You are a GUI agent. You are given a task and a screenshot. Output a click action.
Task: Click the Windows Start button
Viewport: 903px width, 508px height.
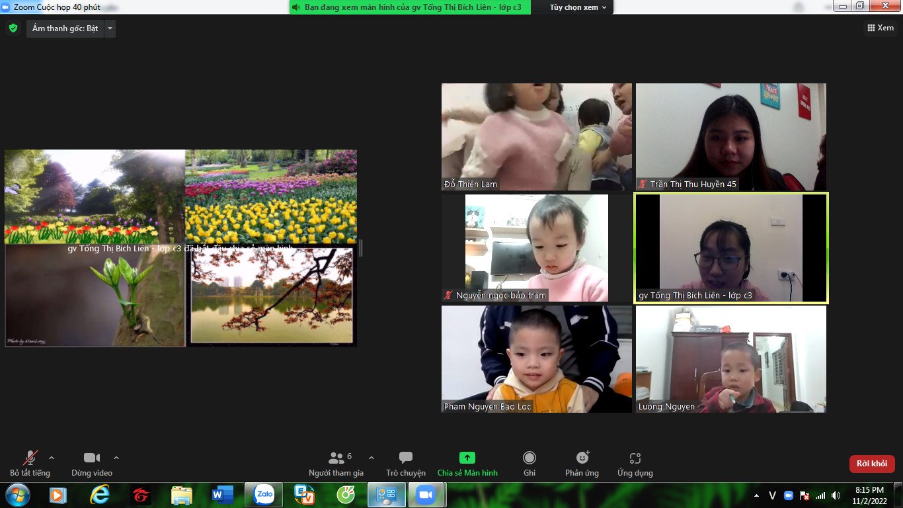pos(17,495)
